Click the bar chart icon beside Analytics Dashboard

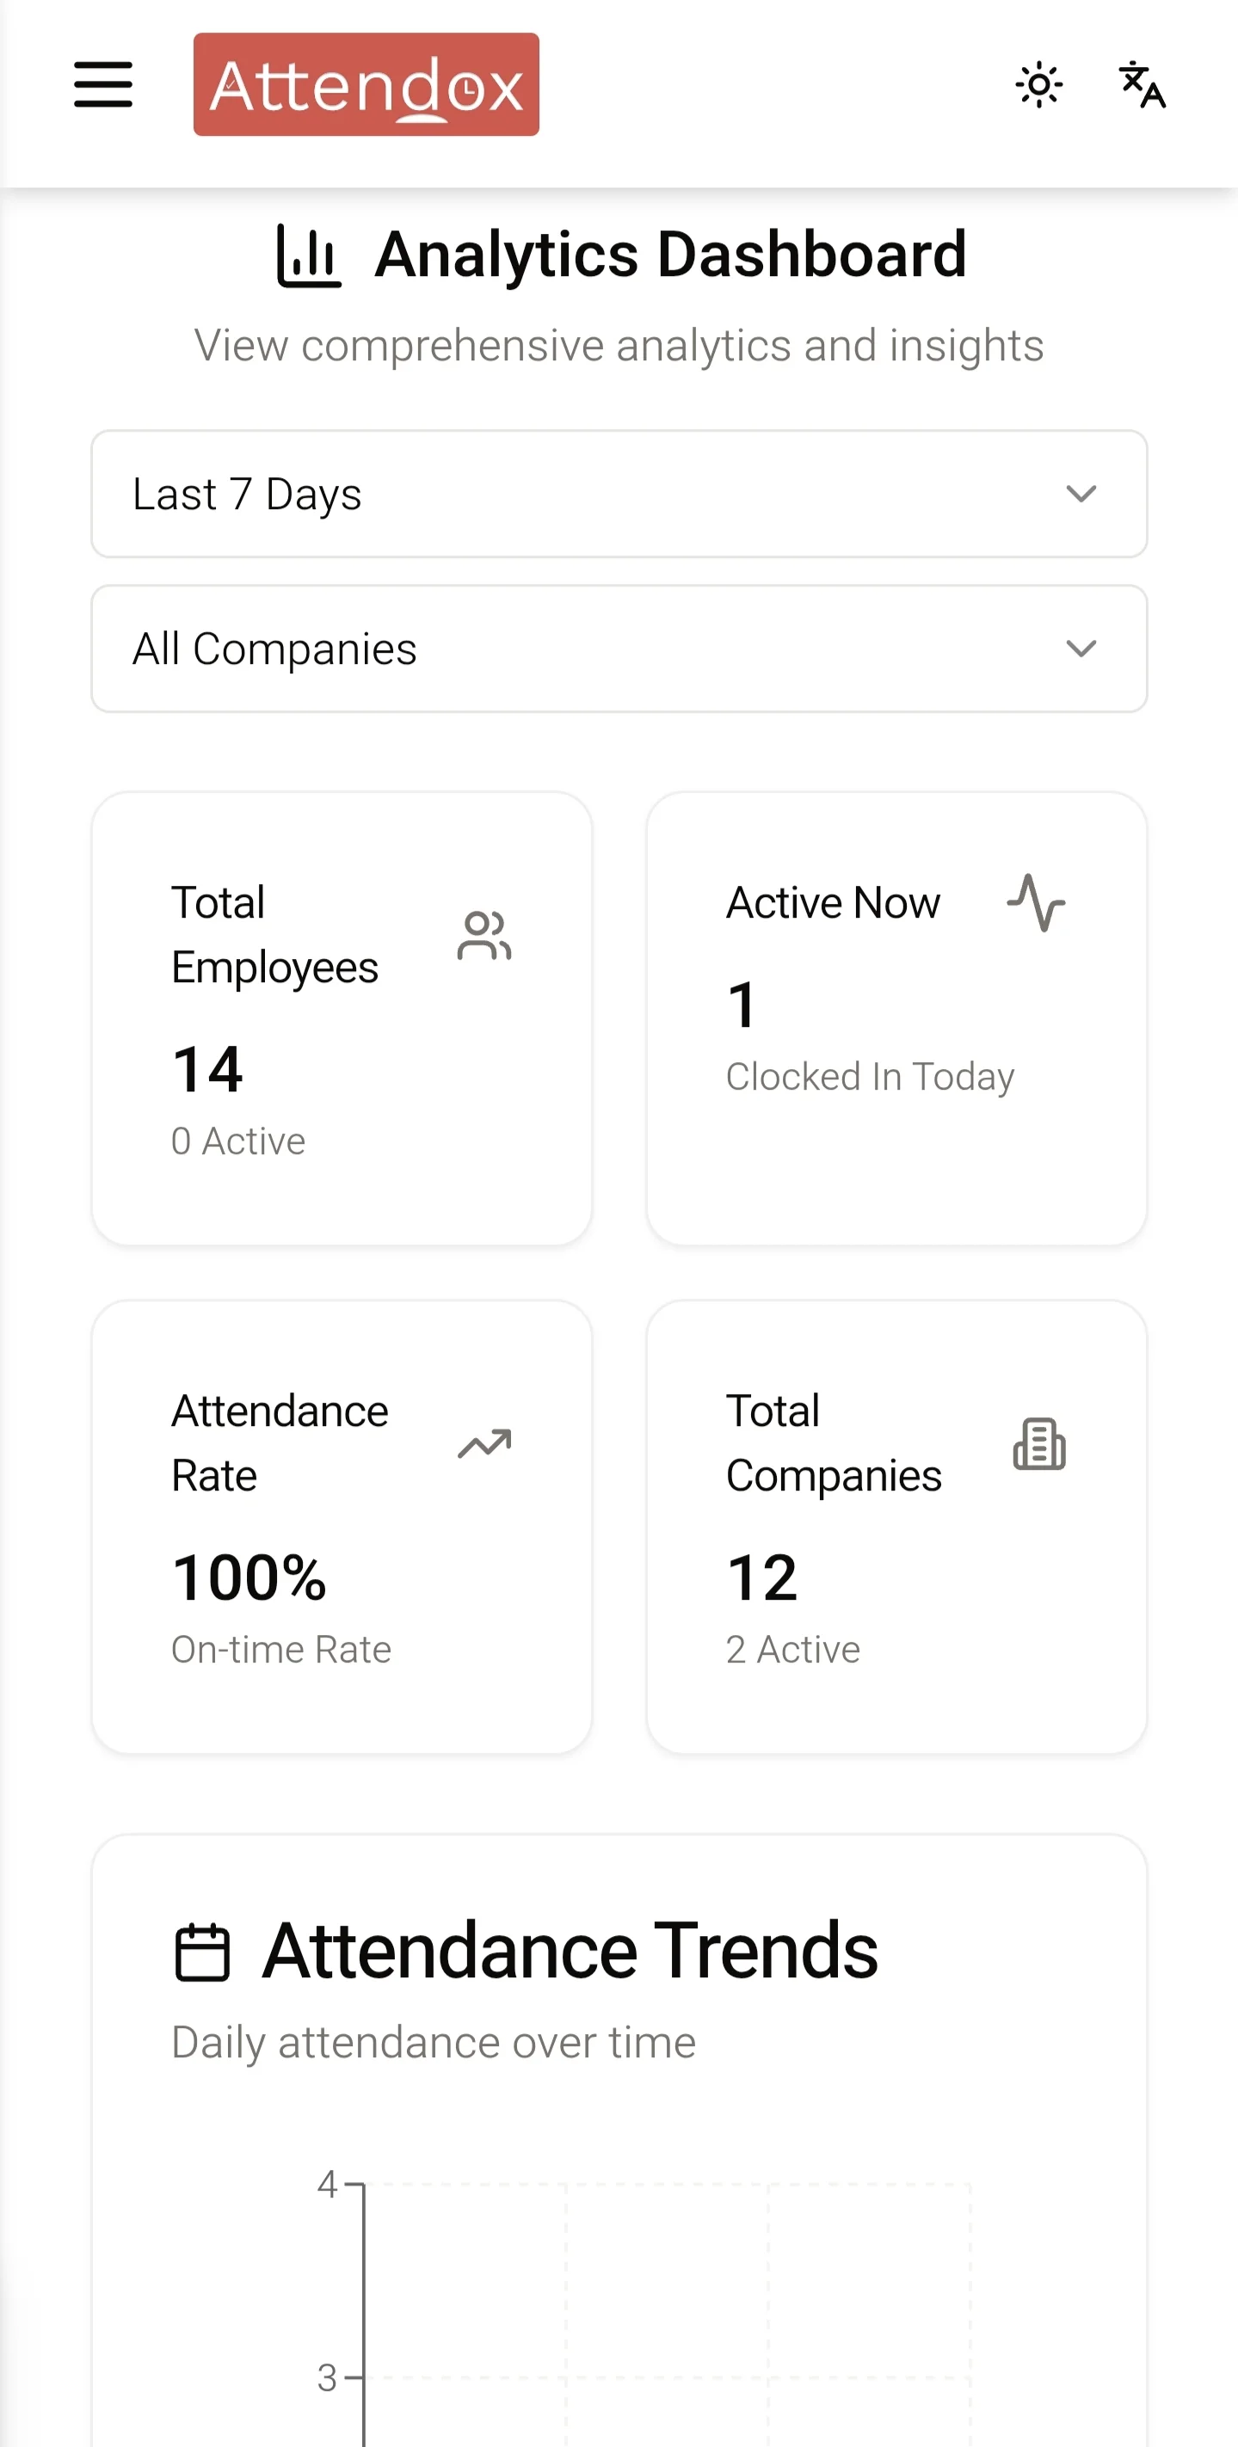(308, 255)
